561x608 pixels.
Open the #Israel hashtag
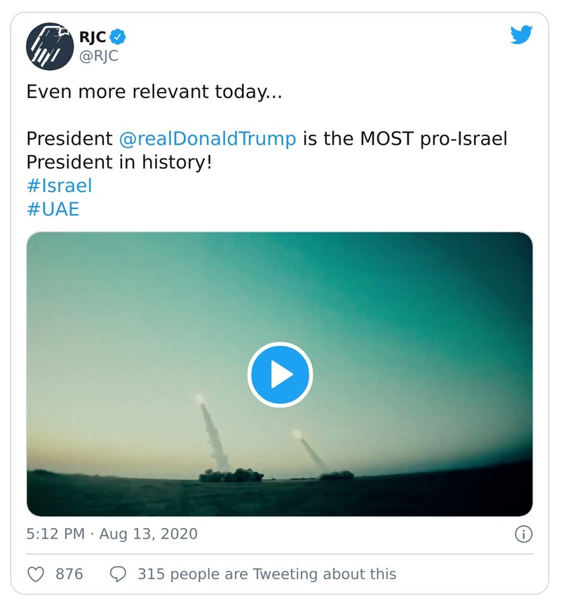click(x=59, y=185)
